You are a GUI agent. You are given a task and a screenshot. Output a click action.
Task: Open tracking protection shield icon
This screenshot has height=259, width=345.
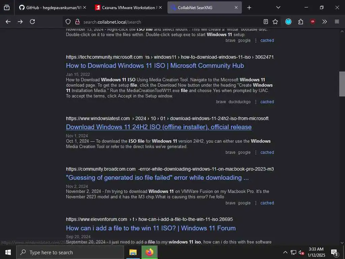(x=68, y=22)
